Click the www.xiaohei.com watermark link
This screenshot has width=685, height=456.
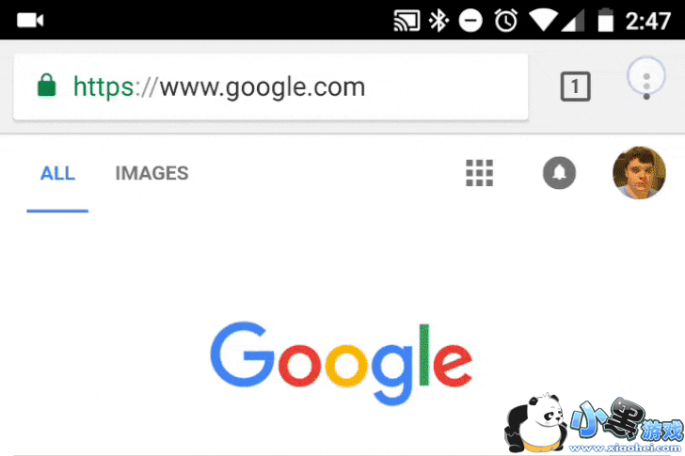[626, 448]
